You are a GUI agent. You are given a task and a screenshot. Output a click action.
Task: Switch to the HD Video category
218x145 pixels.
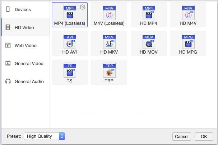(x=25, y=27)
